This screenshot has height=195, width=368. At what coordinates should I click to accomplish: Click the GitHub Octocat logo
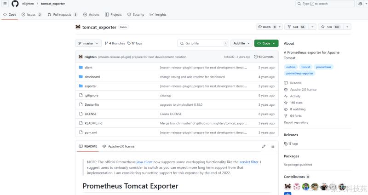tap(15, 4)
